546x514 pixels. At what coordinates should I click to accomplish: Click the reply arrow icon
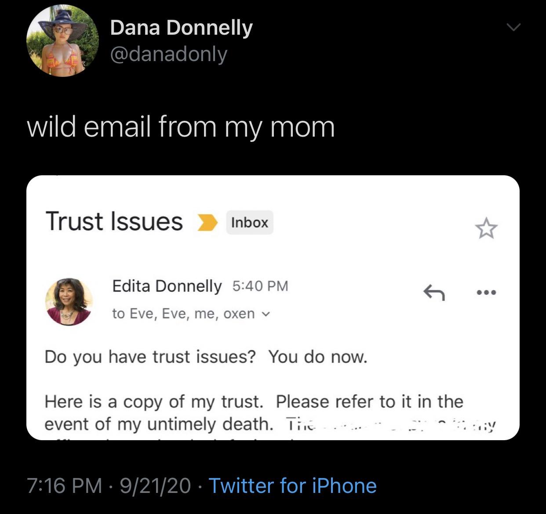pyautogui.click(x=434, y=292)
